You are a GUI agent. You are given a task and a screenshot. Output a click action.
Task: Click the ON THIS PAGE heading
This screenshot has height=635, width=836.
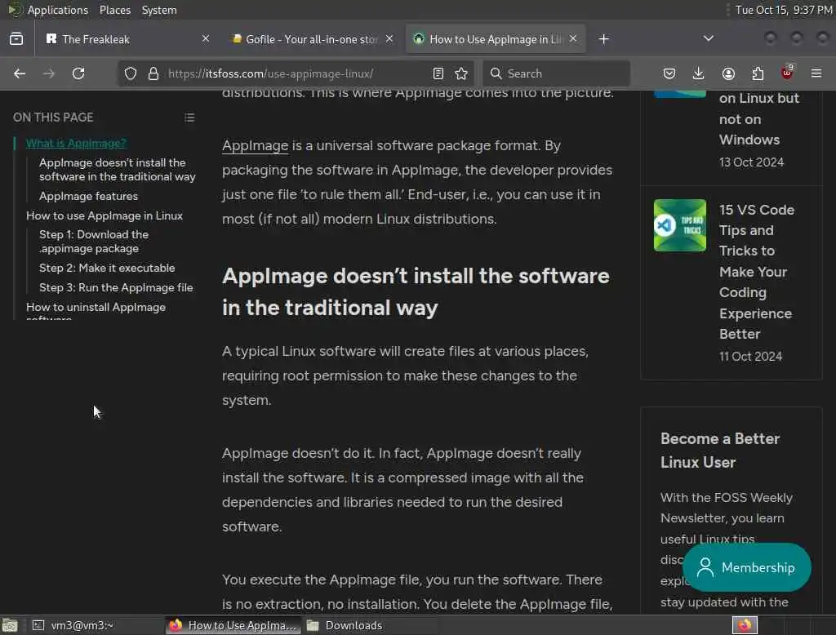pyautogui.click(x=53, y=118)
